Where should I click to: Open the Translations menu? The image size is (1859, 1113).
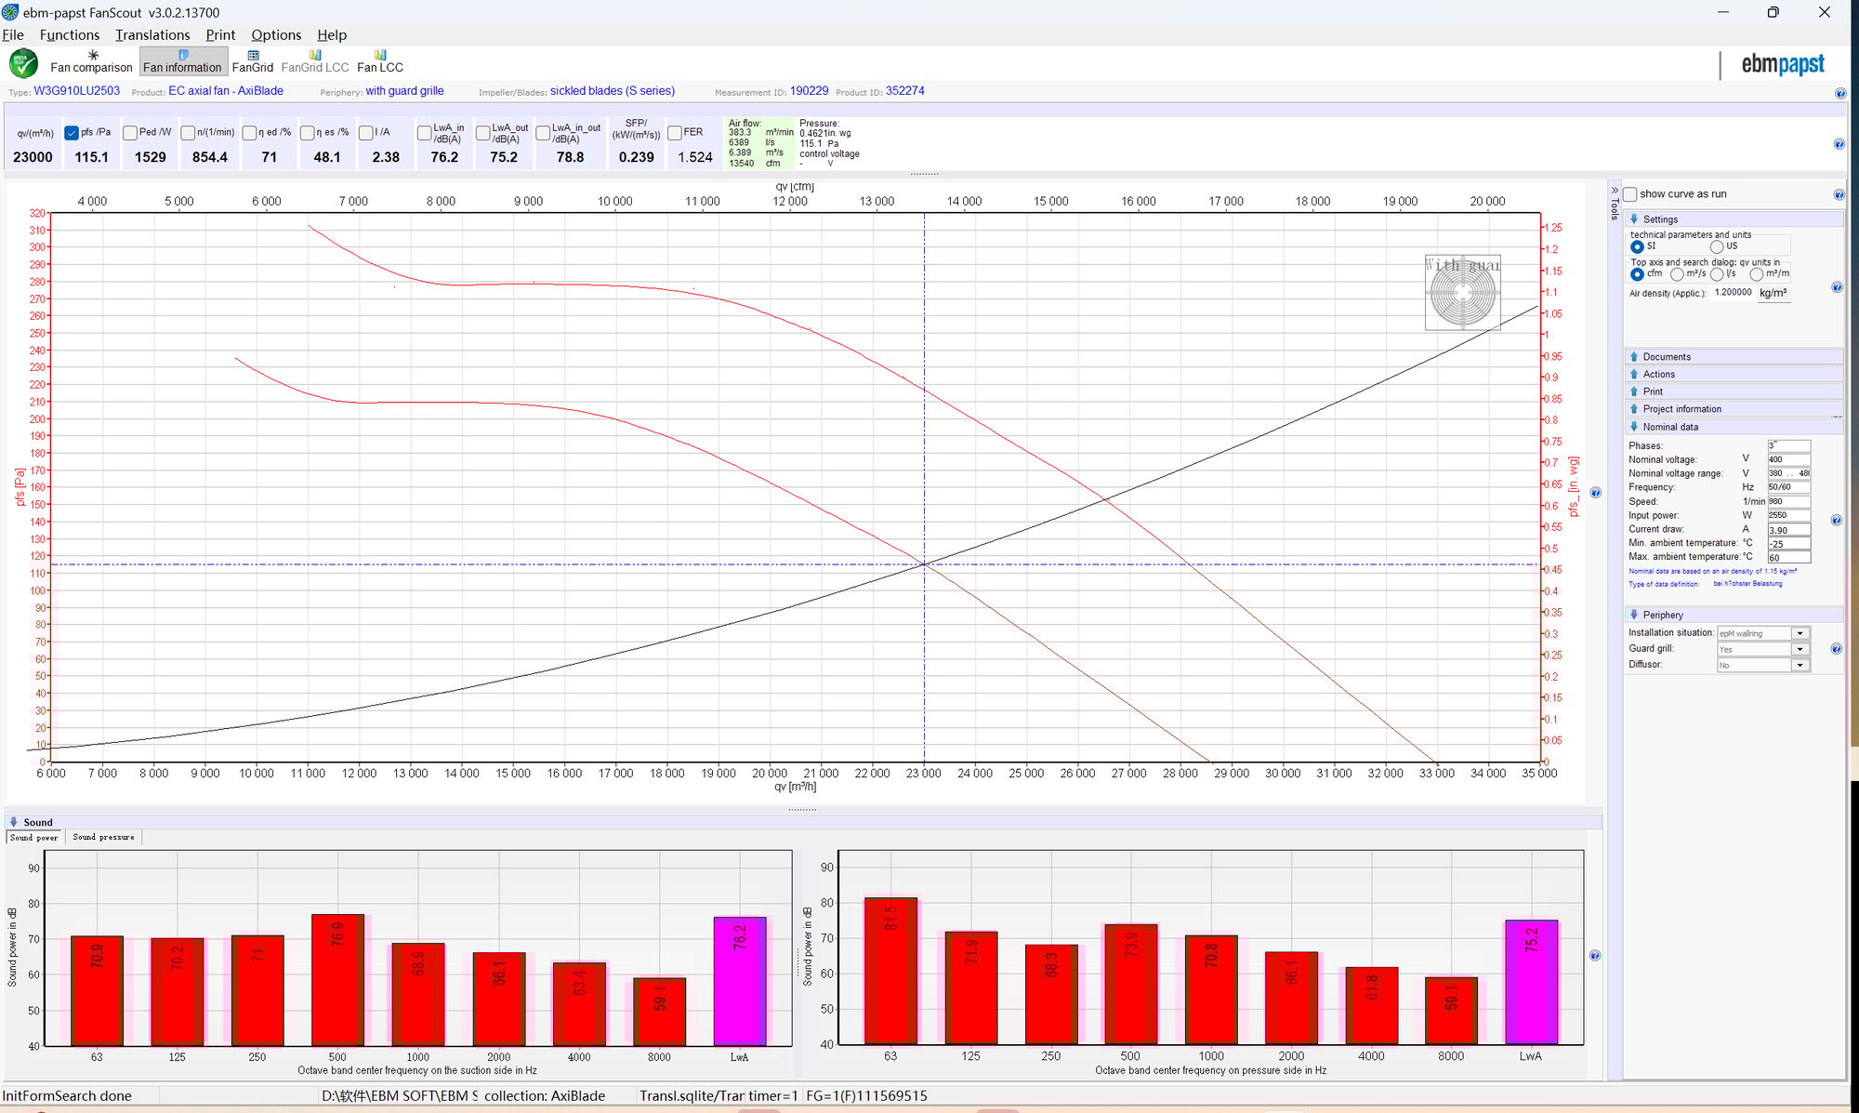click(x=152, y=35)
